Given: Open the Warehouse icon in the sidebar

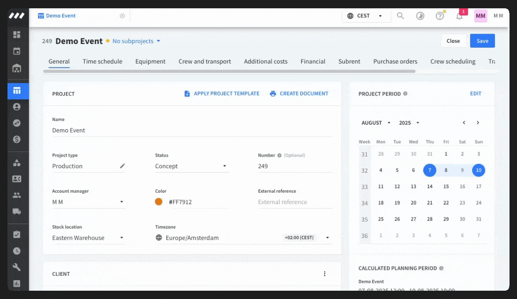Looking at the screenshot, I should pos(17,68).
